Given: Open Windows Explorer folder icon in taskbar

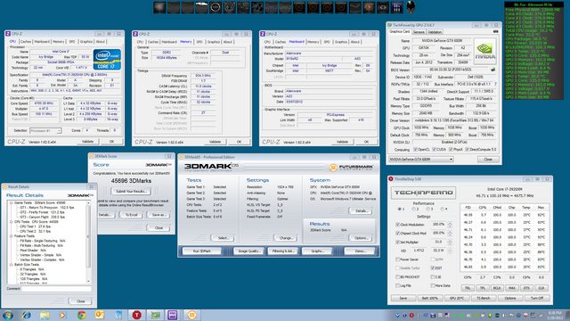Looking at the screenshot, I should pyautogui.click(x=45, y=315).
